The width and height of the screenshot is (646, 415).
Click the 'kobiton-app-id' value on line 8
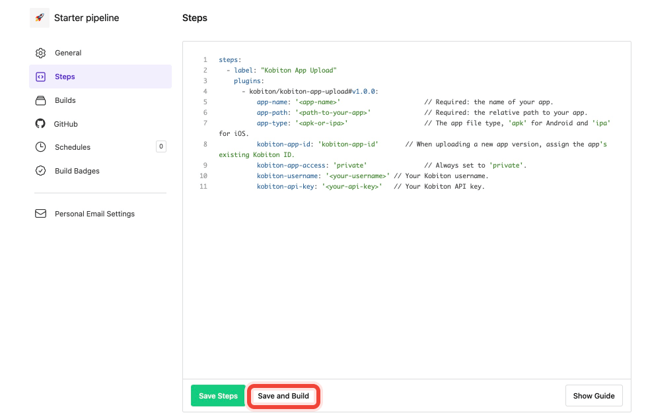(x=348, y=144)
